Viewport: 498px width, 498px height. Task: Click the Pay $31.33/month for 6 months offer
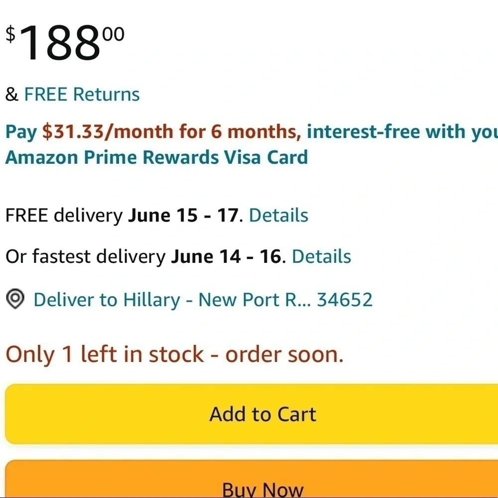(x=172, y=132)
